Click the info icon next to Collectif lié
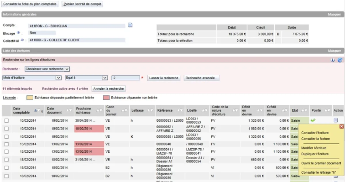 [22, 40]
